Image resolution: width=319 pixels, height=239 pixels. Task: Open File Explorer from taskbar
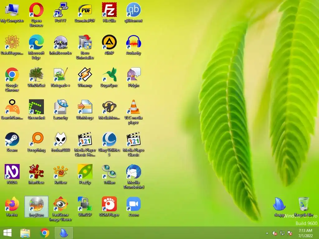[25, 233]
